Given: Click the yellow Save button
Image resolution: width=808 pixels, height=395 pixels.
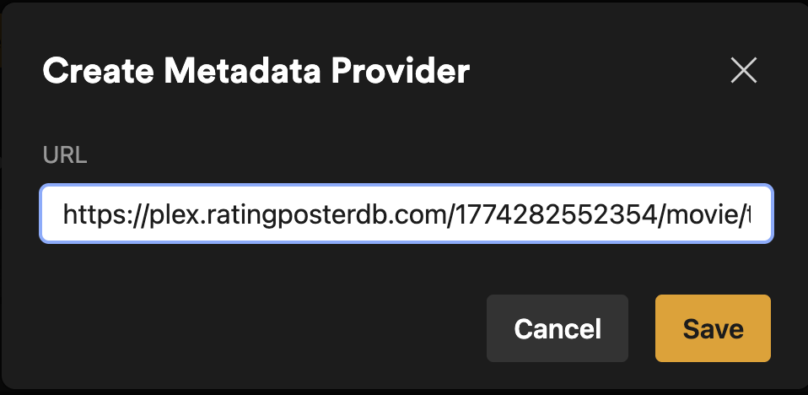Looking at the screenshot, I should click(x=713, y=328).
